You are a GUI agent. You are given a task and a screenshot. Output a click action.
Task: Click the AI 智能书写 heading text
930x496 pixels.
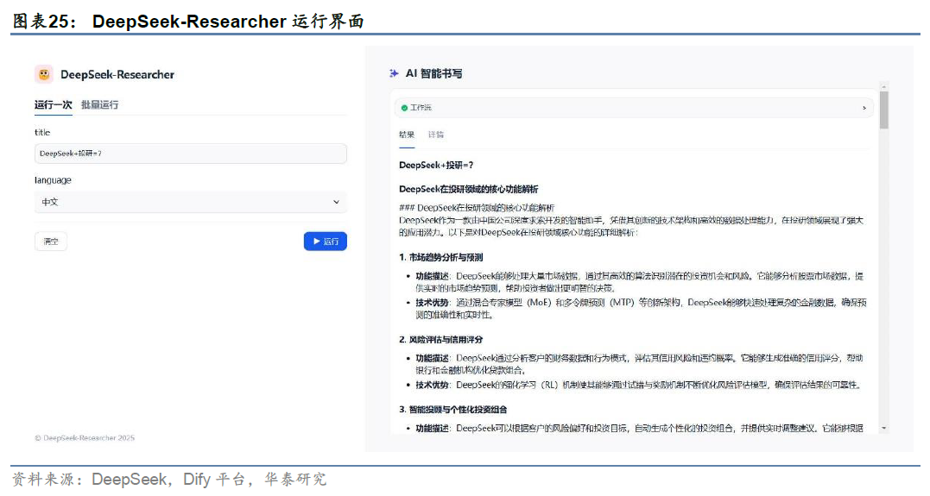point(433,73)
